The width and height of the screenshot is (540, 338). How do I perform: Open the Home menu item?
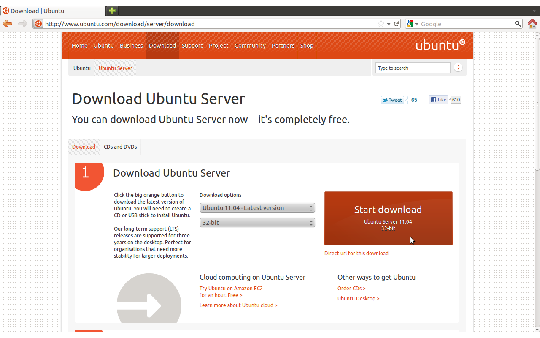coord(79,46)
